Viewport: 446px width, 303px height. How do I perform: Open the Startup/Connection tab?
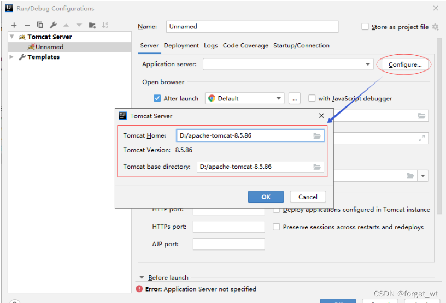301,45
